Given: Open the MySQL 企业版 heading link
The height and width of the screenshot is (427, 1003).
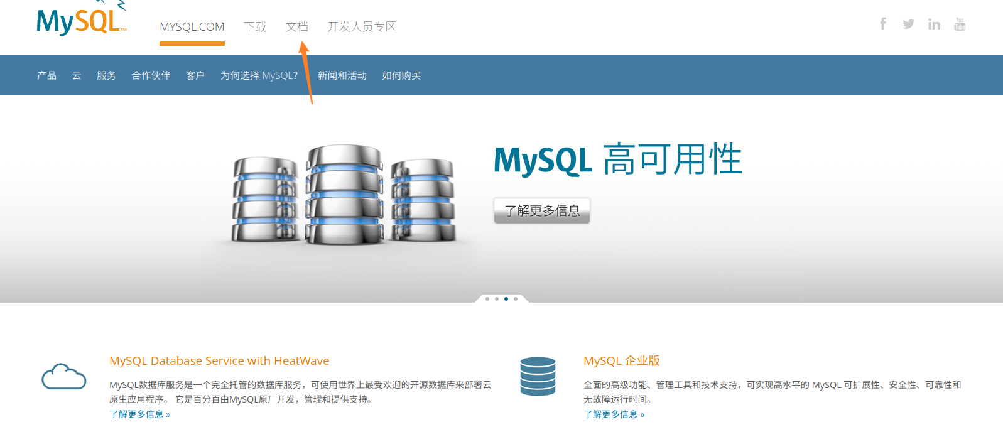Looking at the screenshot, I should (622, 361).
